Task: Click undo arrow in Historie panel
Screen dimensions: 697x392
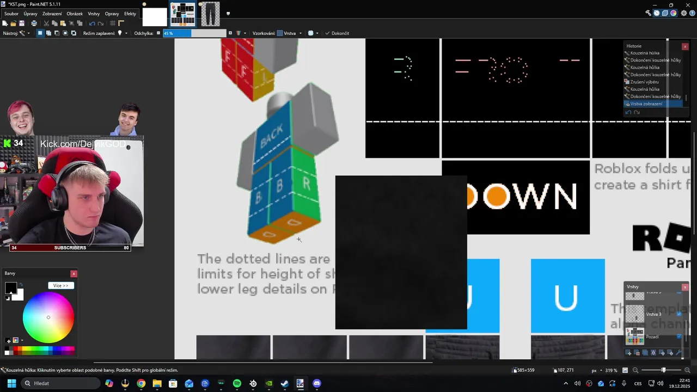Action: tap(628, 112)
